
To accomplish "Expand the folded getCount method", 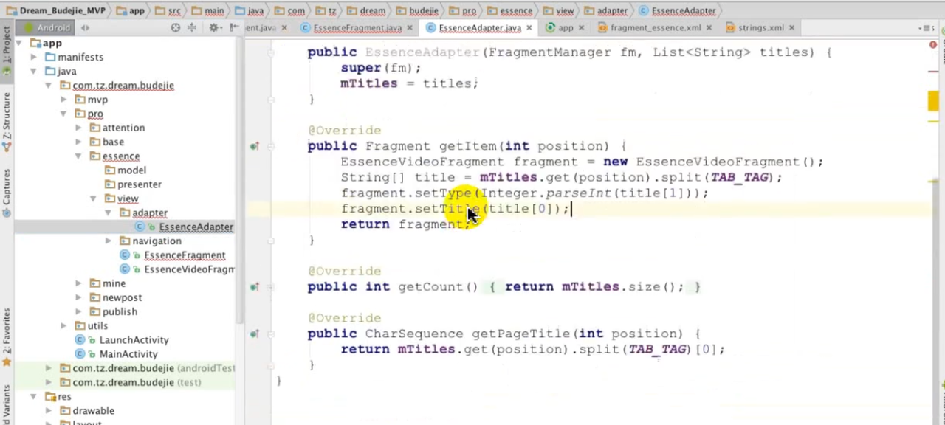I will point(271,287).
